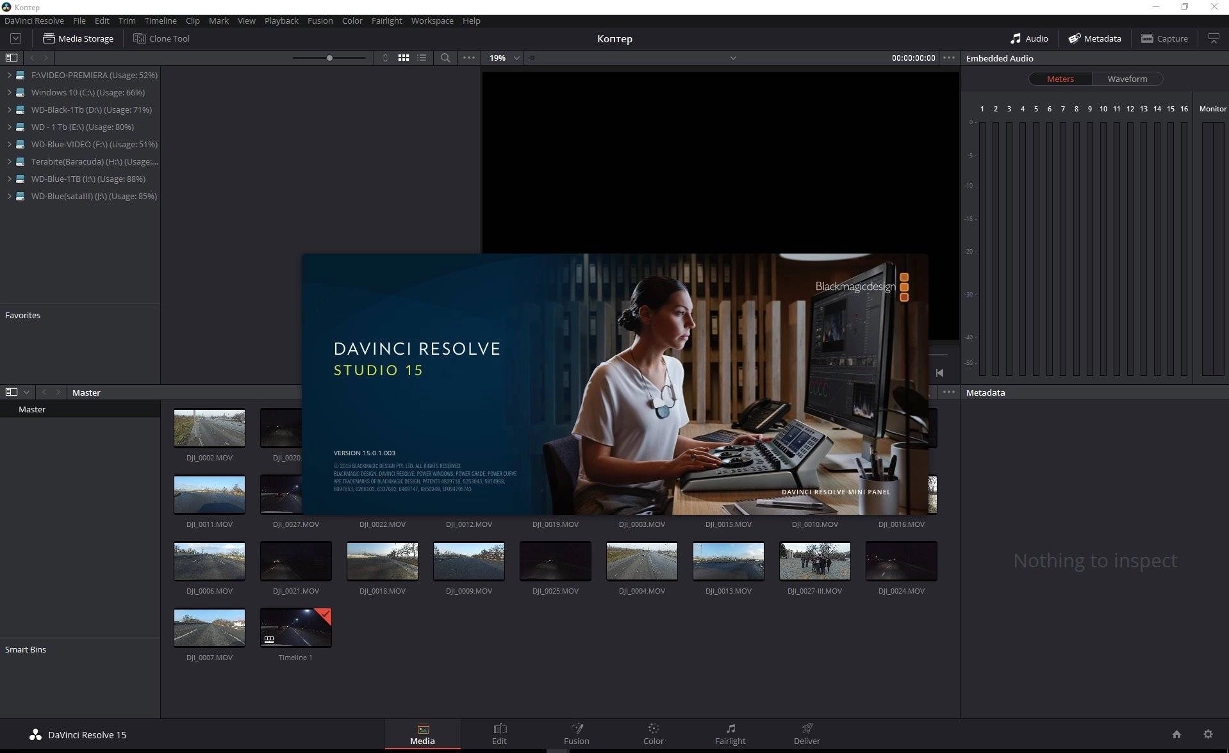The width and height of the screenshot is (1229, 753).
Task: Open the 19% viewer zoom dropdown
Action: (x=504, y=58)
